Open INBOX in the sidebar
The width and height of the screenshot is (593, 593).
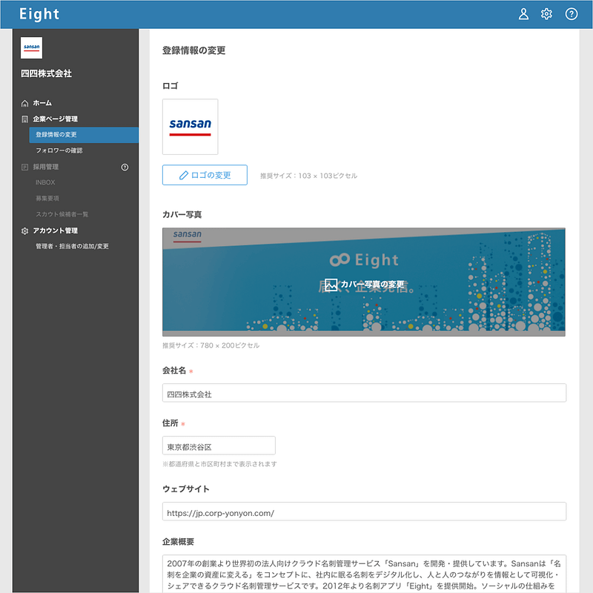45,182
